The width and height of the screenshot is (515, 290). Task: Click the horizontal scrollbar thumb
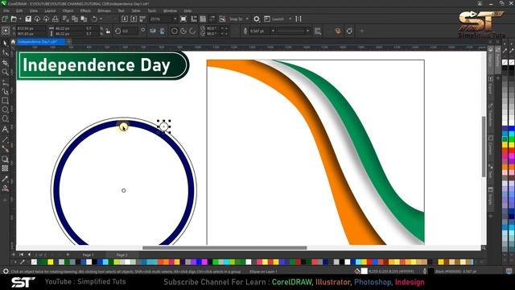tap(225, 248)
